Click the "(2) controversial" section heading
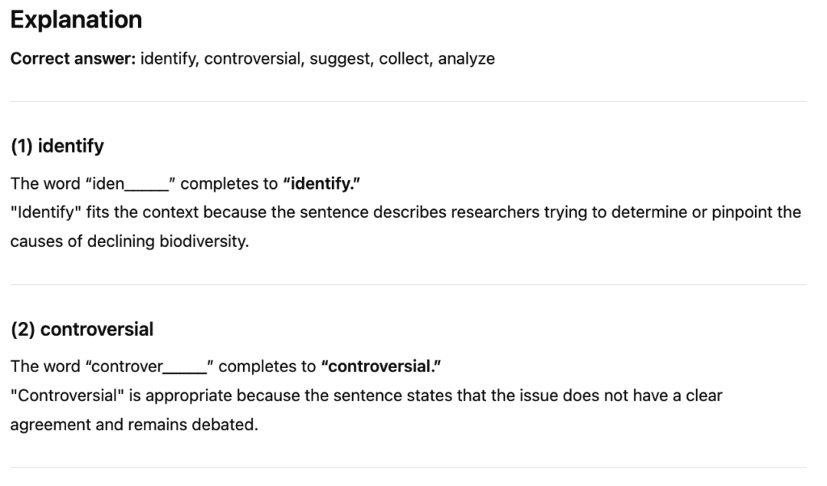Image resolution: width=827 pixels, height=486 pixels. pyautogui.click(x=82, y=329)
